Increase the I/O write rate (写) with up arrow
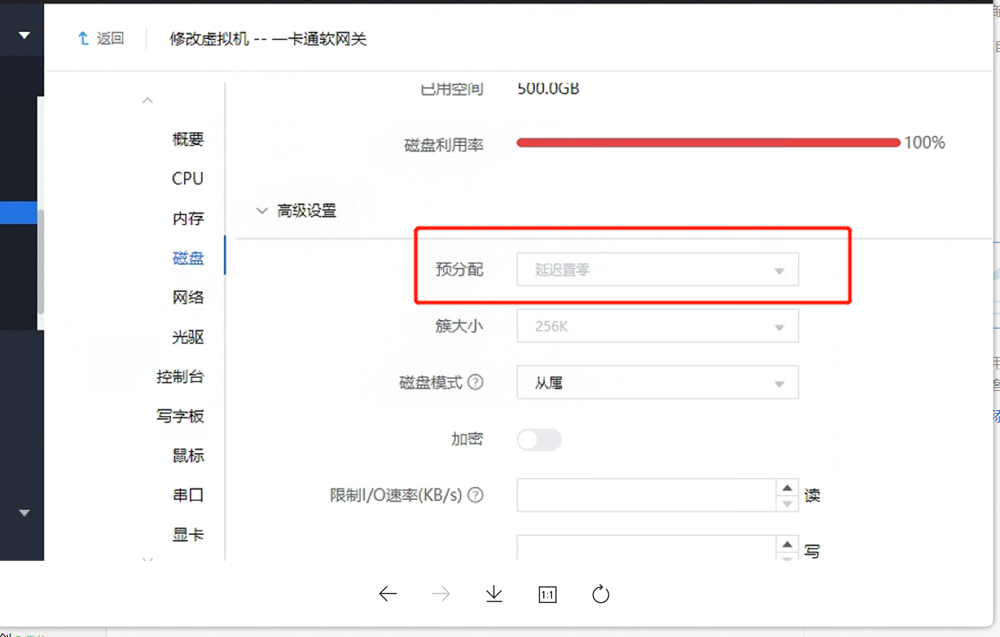The width and height of the screenshot is (1000, 637). point(788,544)
